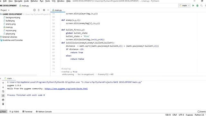Open Project panel settings gear
This screenshot has height=116, width=206.
coord(44,10)
